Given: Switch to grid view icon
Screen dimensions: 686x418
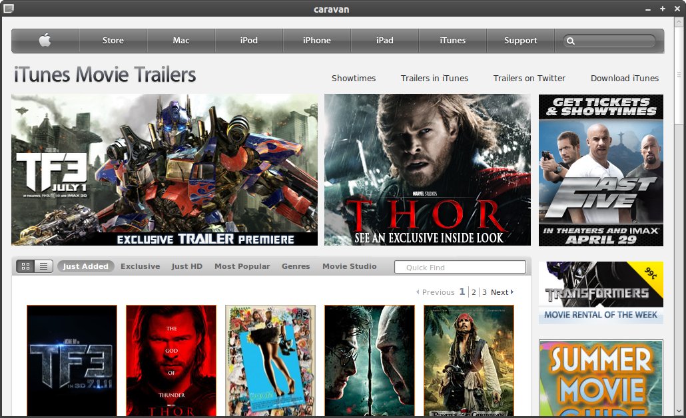Looking at the screenshot, I should coord(25,266).
